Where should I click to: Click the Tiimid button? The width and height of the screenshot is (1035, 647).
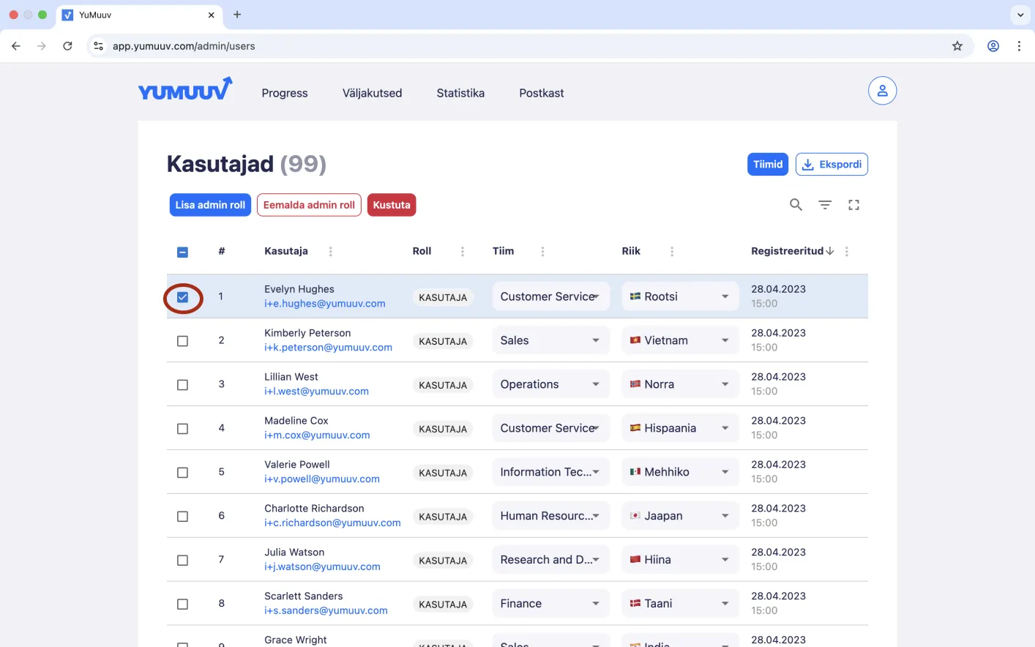(x=768, y=165)
